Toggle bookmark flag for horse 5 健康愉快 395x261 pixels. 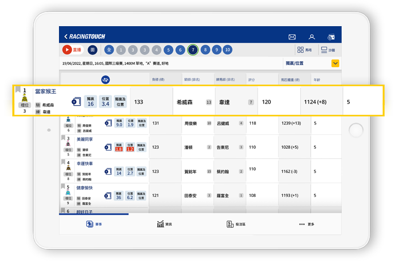pyautogui.click(x=64, y=187)
